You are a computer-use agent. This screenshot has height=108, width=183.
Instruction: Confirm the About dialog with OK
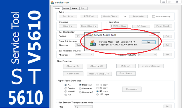149,42
